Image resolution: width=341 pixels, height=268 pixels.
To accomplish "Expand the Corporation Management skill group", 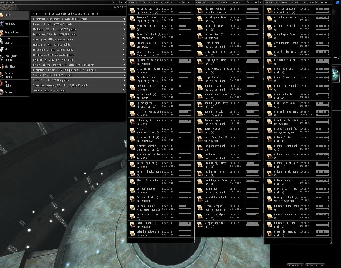I will click(124, 19).
